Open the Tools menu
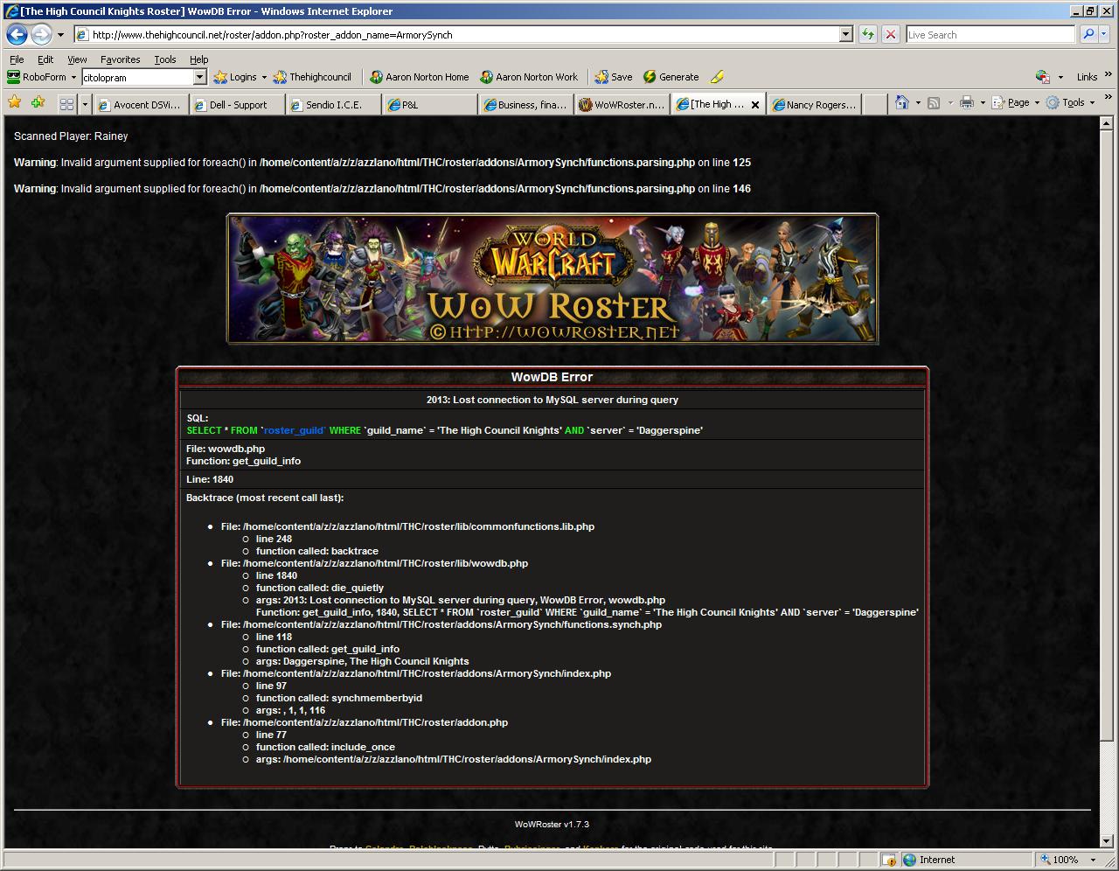This screenshot has height=871, width=1119. tap(165, 59)
